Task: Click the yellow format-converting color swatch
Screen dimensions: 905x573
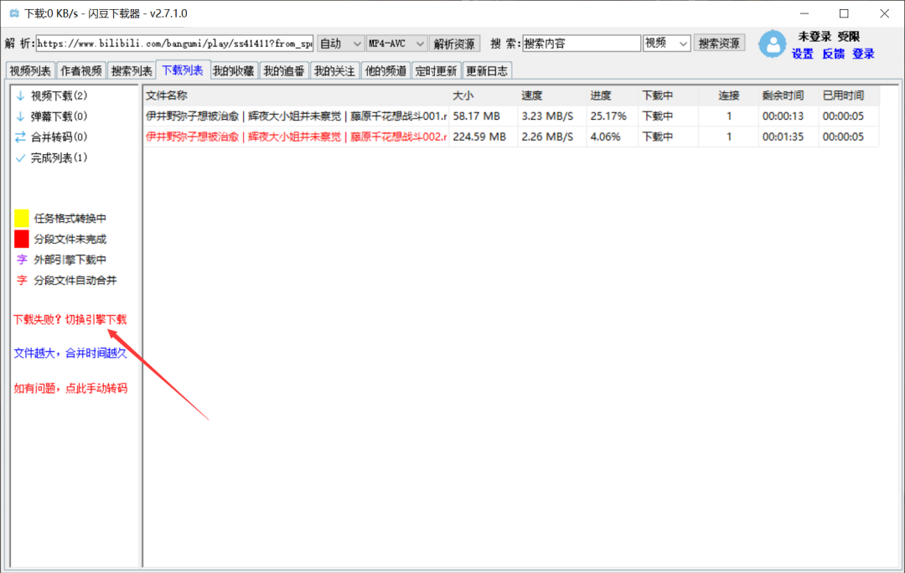Action: pyautogui.click(x=22, y=218)
